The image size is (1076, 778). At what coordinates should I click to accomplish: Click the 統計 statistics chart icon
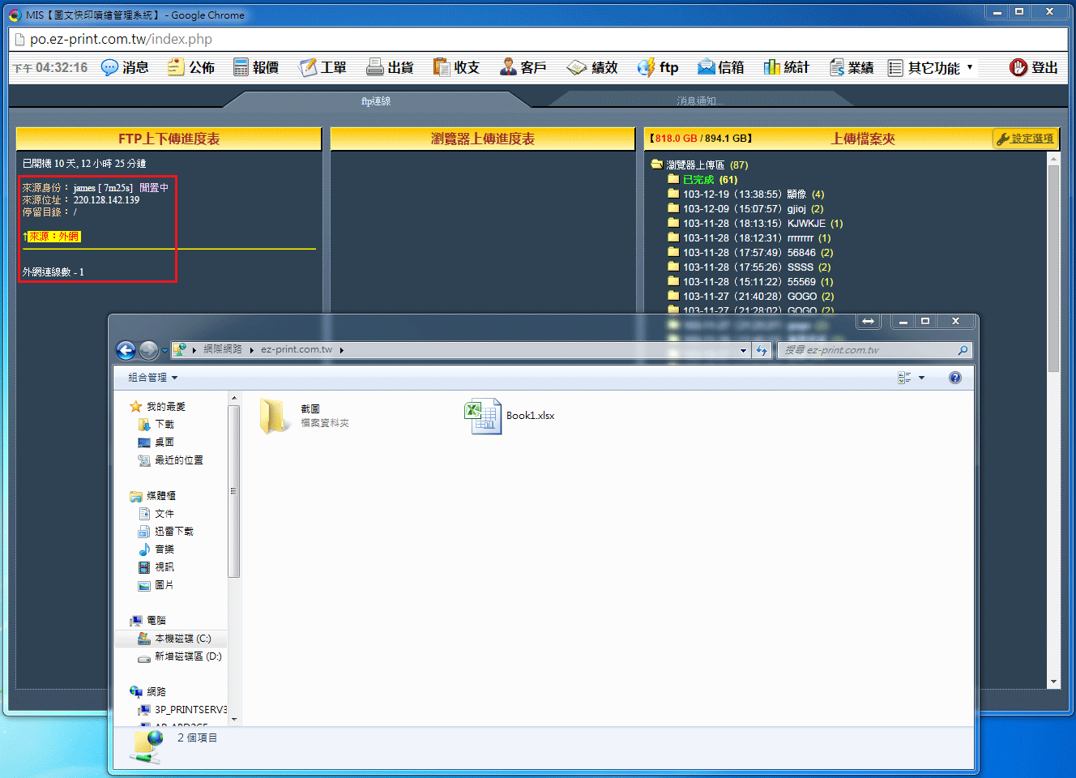pos(772,67)
